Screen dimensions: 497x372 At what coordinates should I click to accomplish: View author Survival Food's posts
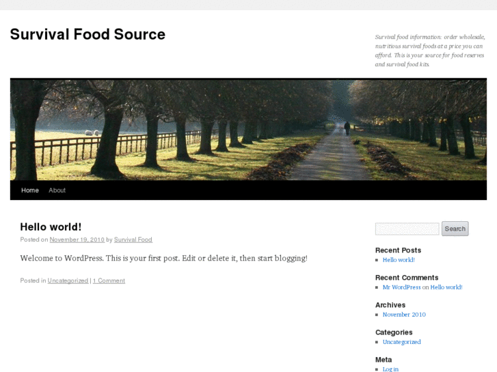coord(133,240)
